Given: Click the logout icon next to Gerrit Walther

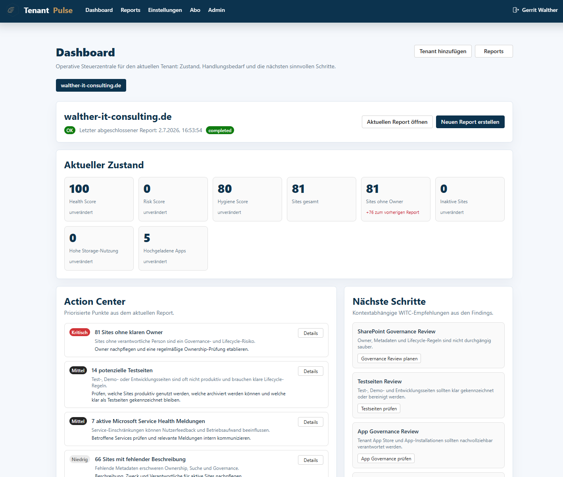Looking at the screenshot, I should click(x=516, y=10).
